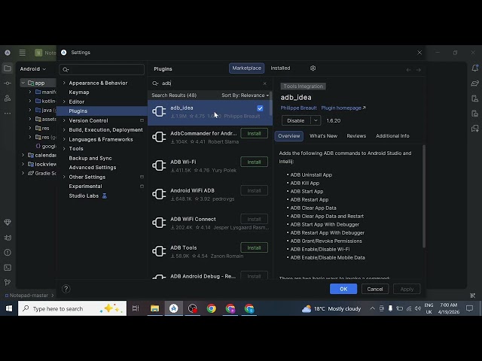
Task: Focus the plugin search field containing adb
Action: 209,83
